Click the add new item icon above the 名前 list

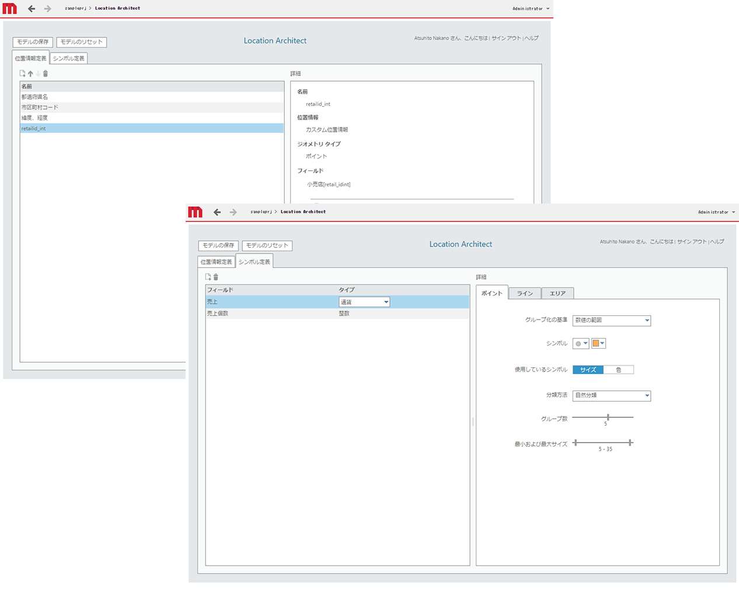click(x=22, y=73)
